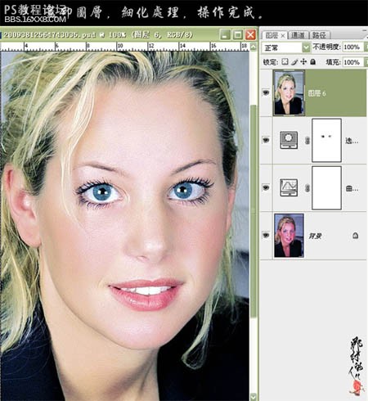Expand the opacity slider arrow
368x401 pixels.
coord(366,47)
